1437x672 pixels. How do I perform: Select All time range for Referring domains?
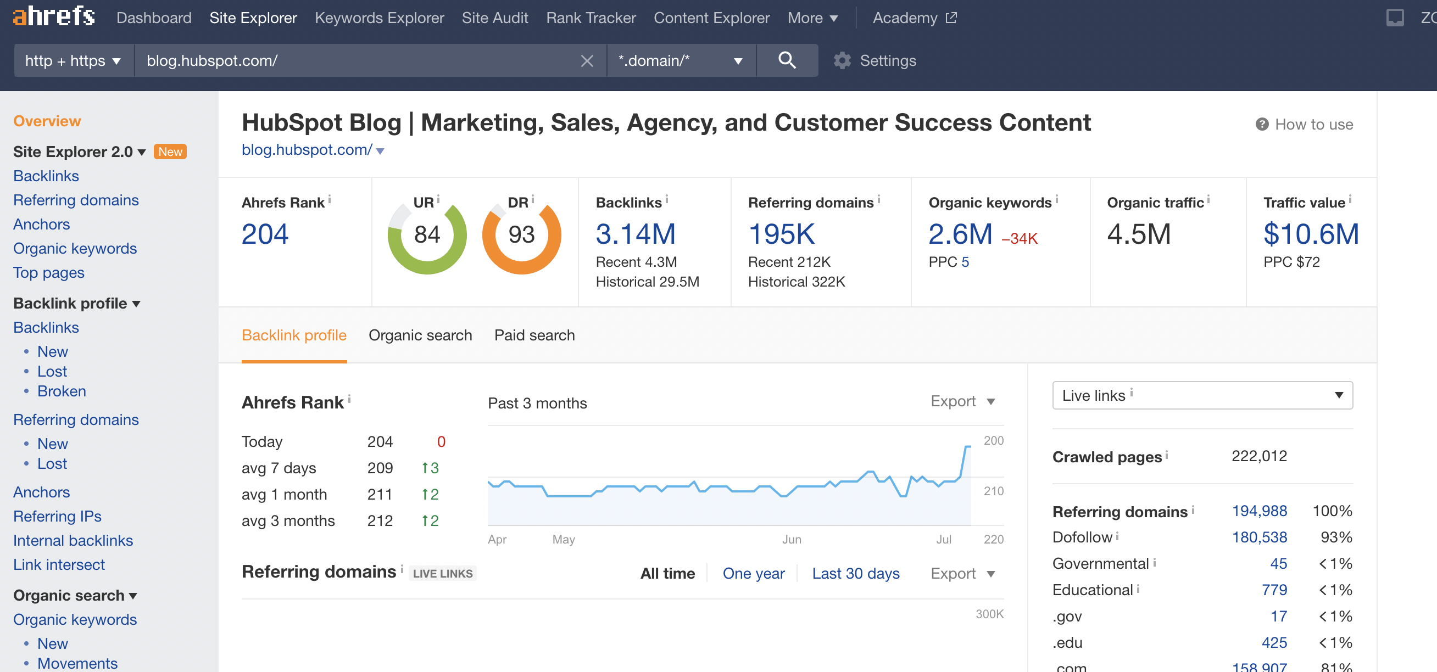point(667,573)
